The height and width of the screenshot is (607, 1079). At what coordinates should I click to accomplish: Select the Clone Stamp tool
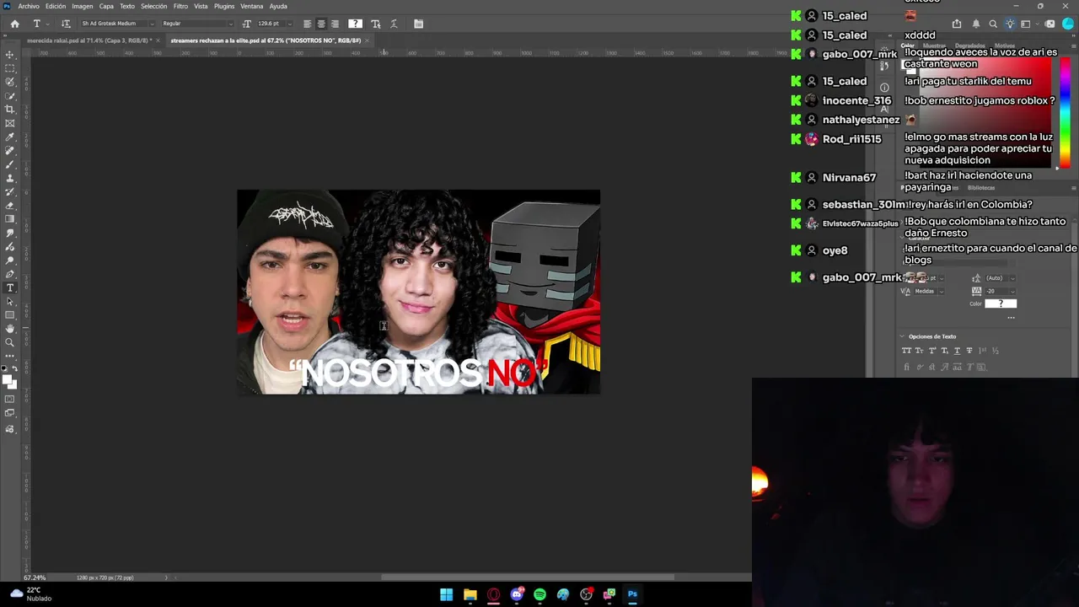pyautogui.click(x=10, y=178)
